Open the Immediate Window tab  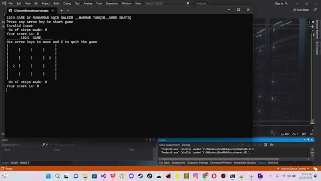coord(245,163)
